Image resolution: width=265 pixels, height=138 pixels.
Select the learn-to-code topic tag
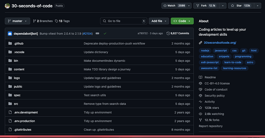pyautogui.click(x=233, y=62)
